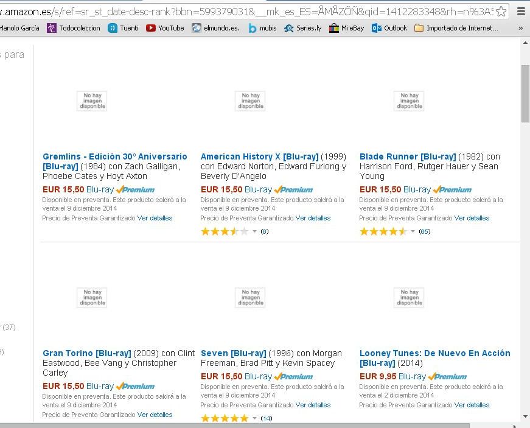Image resolution: width=530 pixels, height=428 pixels.
Task: Open the Tuenti bookmark
Action: tap(123, 28)
